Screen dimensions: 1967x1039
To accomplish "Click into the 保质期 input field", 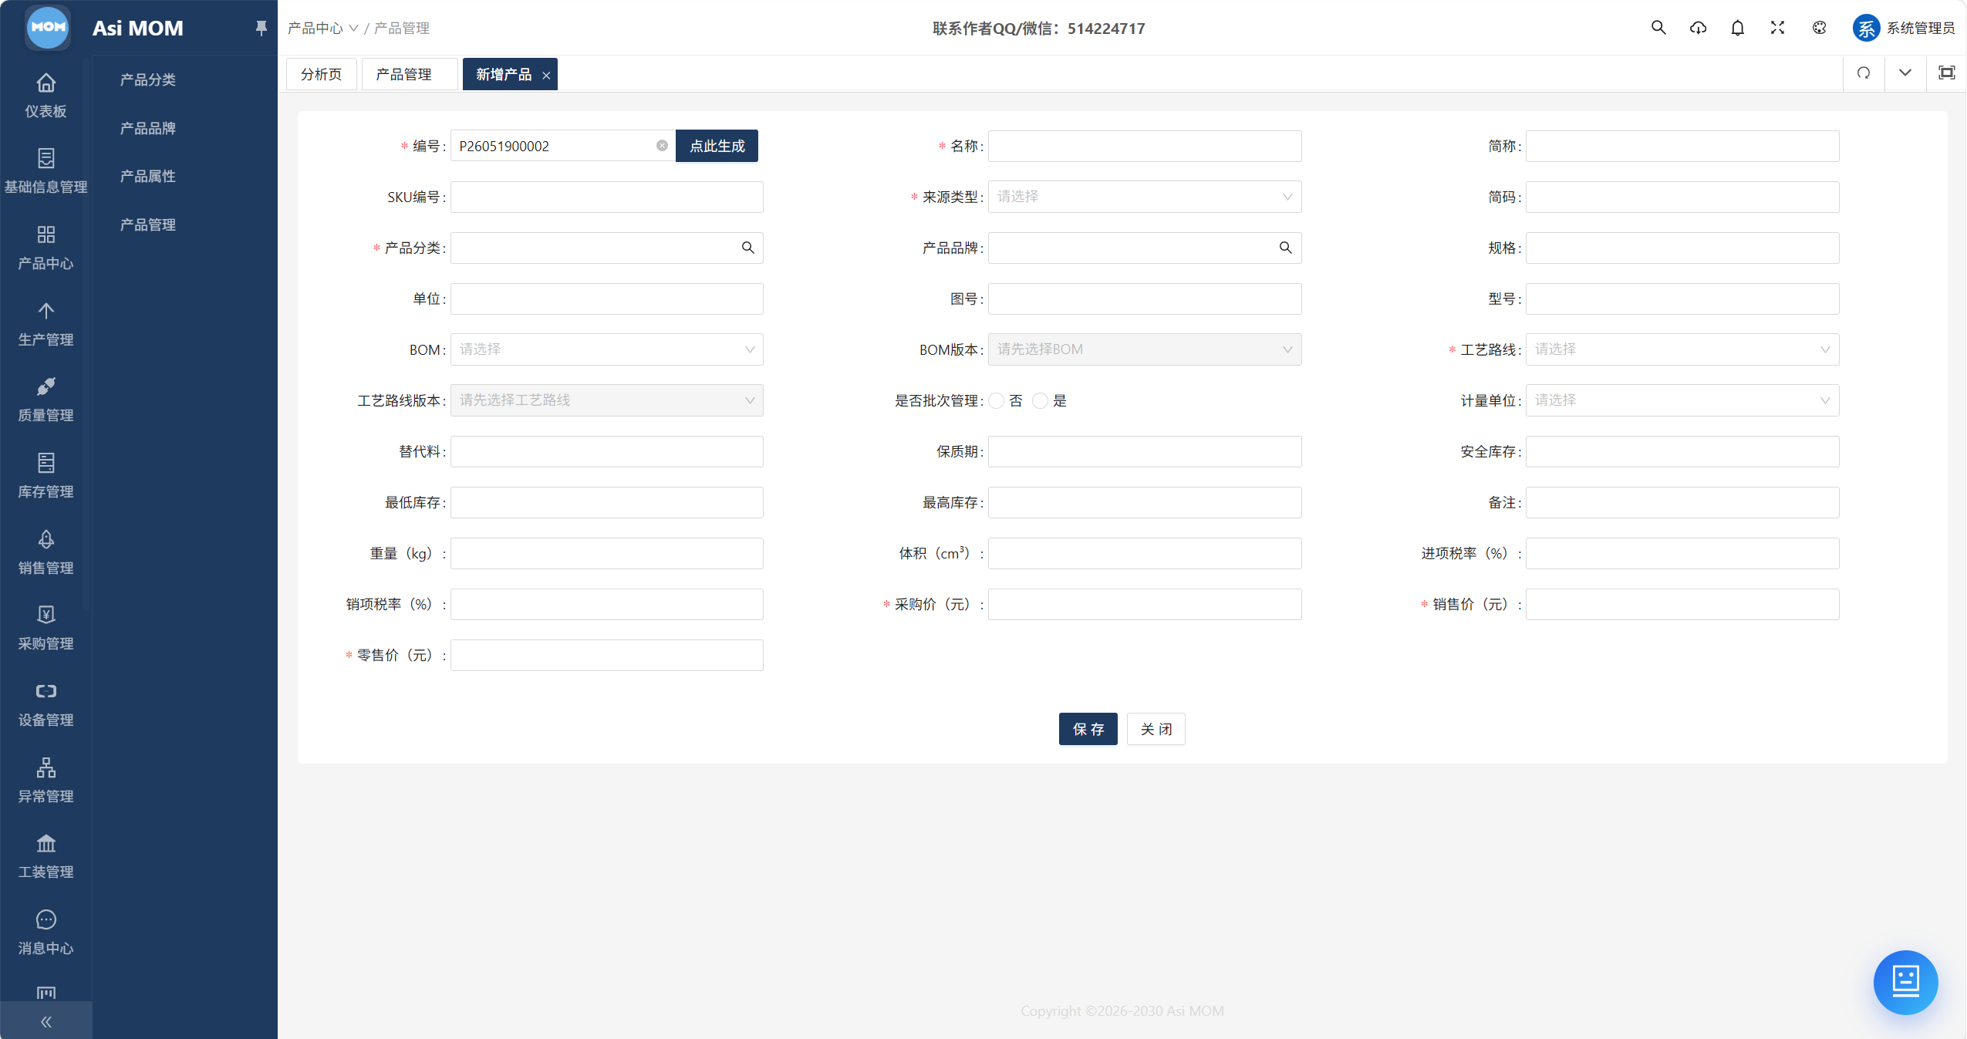I will coord(1144,451).
